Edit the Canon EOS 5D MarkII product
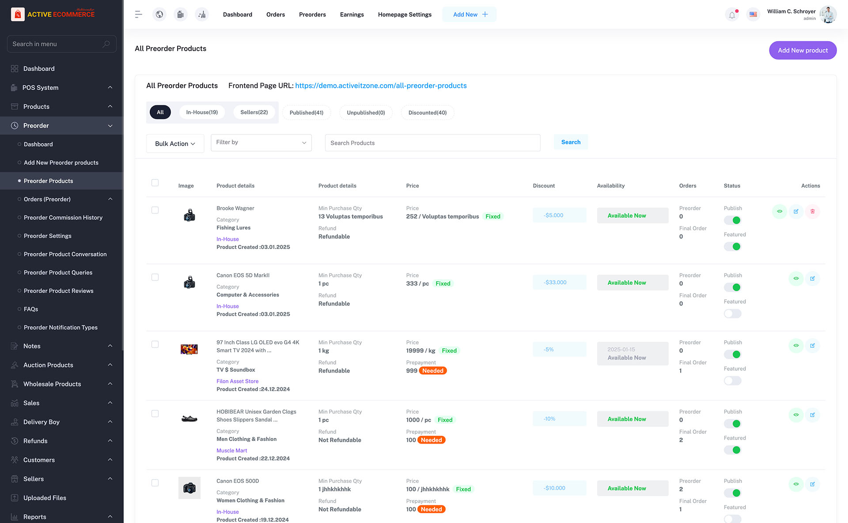The width and height of the screenshot is (848, 523). coord(813,278)
